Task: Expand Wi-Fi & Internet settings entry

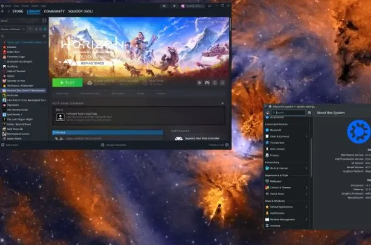Action: pos(287,168)
